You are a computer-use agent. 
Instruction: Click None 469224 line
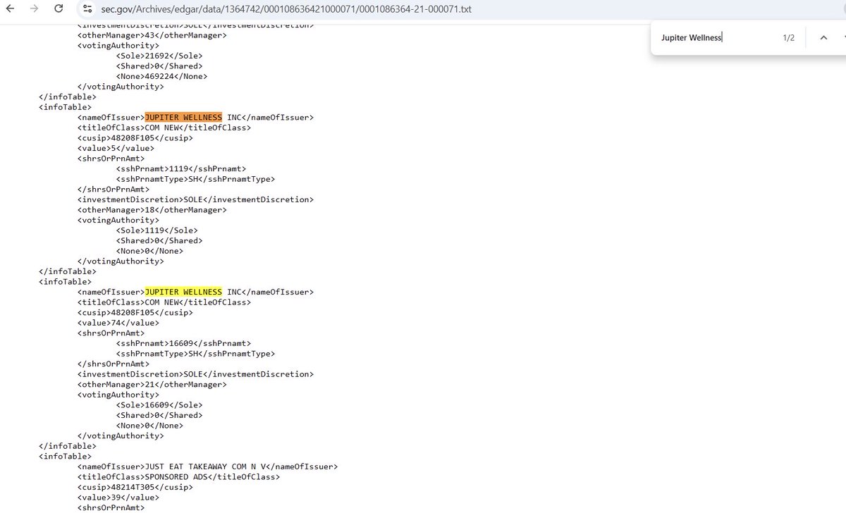161,76
